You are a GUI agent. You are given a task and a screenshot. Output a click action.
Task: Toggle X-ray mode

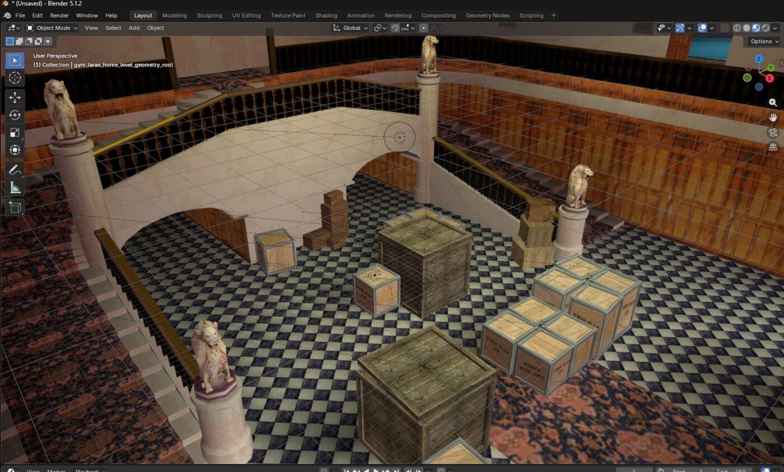point(724,28)
